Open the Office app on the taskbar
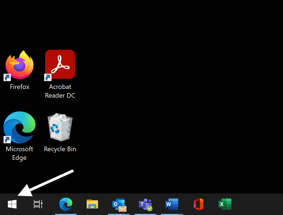The width and height of the screenshot is (283, 215). 198,204
